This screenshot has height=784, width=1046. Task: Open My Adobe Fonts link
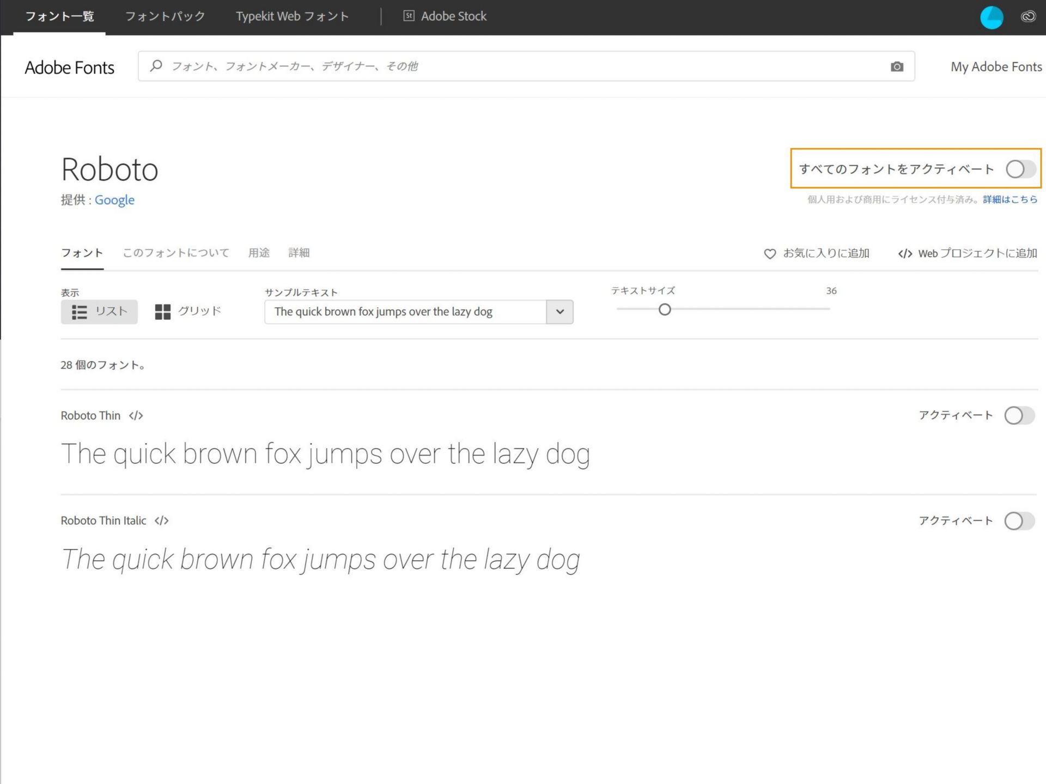[x=996, y=66]
